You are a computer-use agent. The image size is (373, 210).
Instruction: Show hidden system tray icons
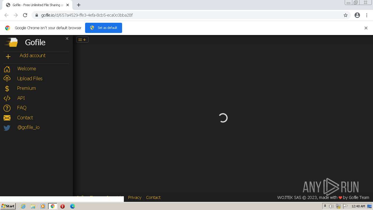tap(325, 206)
